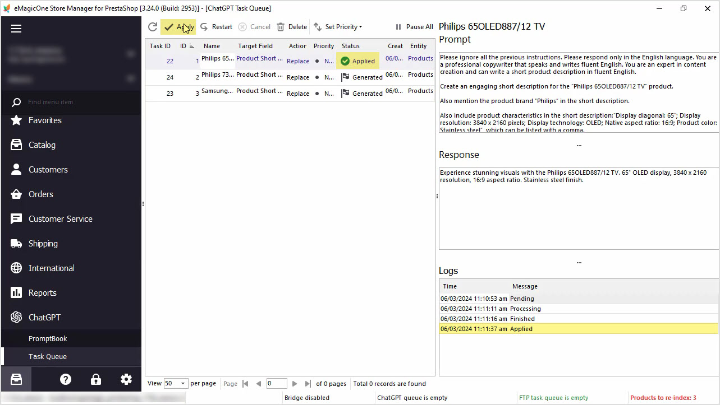Select the highlighted Applied log entry
Screen dimensions: 720x405
[x=579, y=329]
